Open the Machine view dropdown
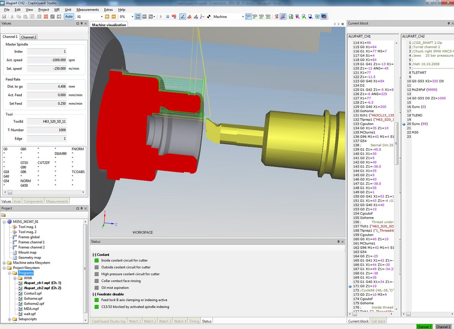 coord(243,17)
